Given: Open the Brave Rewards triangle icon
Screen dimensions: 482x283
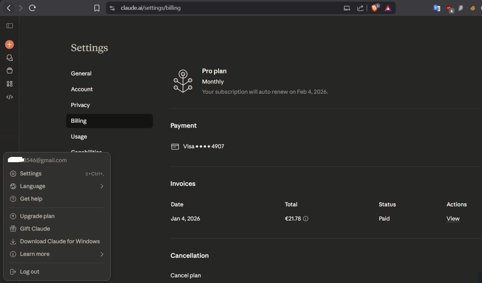Looking at the screenshot, I should [x=388, y=8].
